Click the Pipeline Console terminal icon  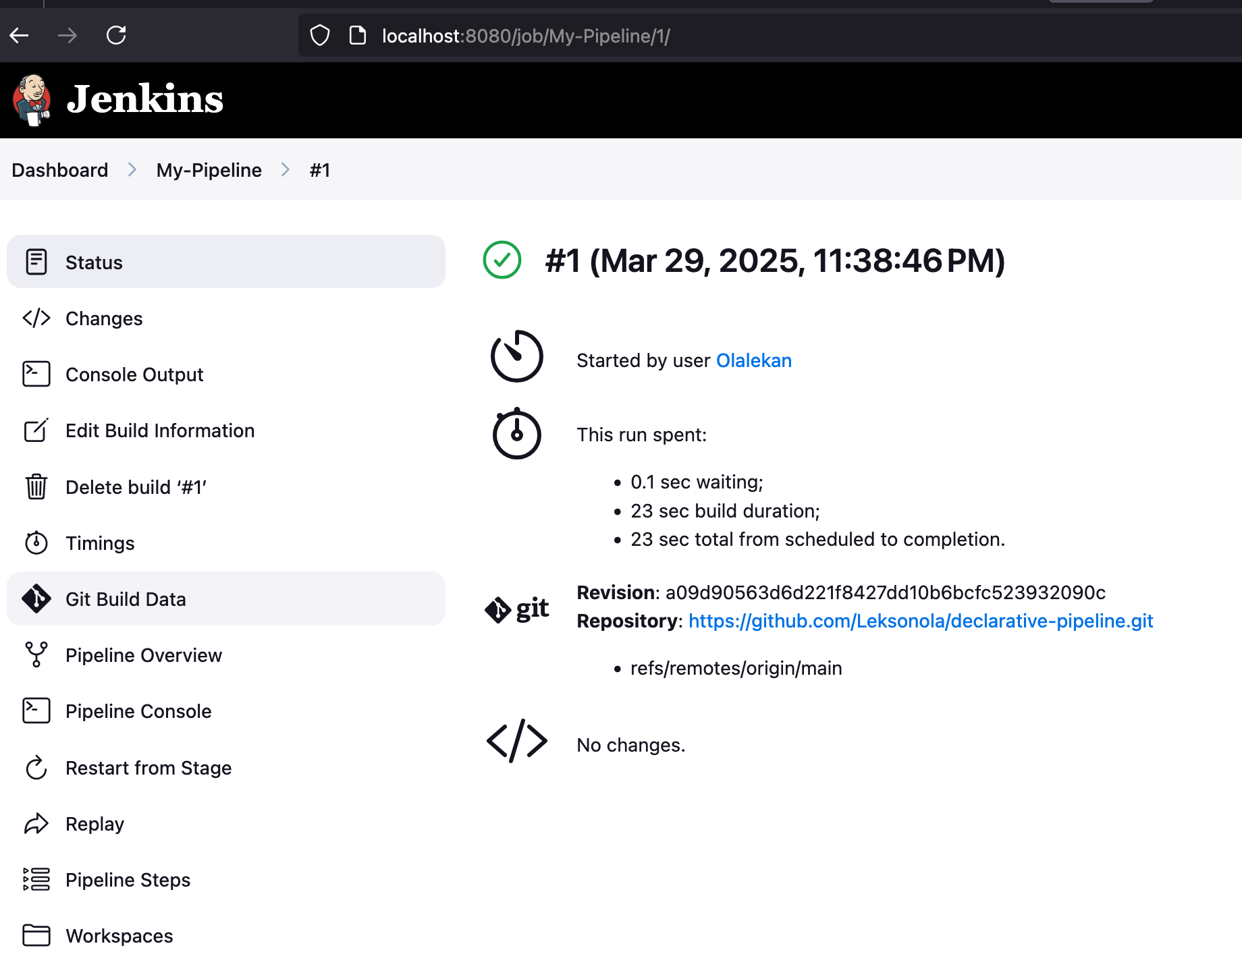[36, 710]
